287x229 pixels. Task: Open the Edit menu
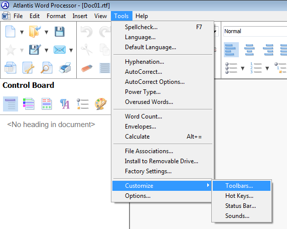coord(35,16)
